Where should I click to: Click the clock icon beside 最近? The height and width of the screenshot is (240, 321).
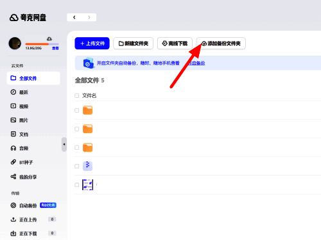13,92
